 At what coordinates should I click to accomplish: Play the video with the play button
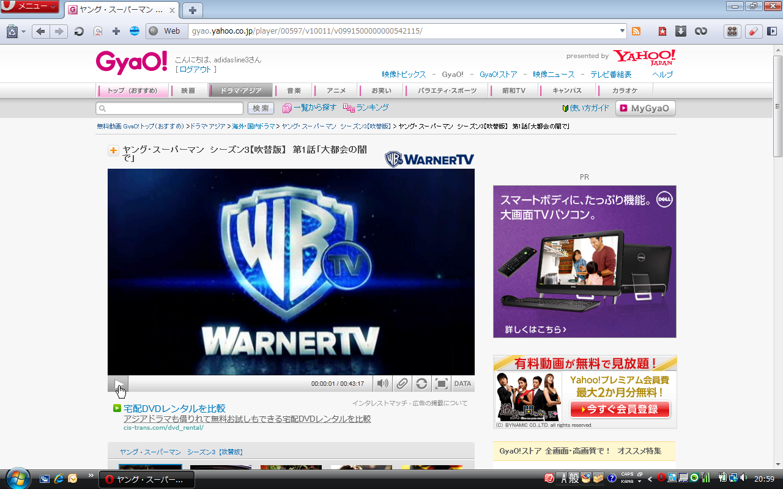[x=118, y=384]
